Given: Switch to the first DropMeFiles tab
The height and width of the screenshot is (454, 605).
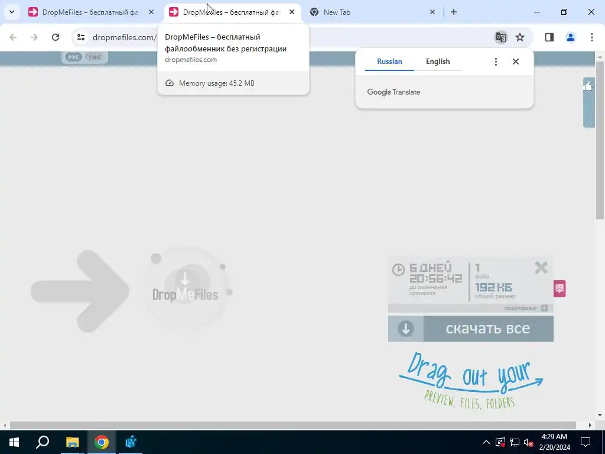Looking at the screenshot, I should [x=92, y=12].
